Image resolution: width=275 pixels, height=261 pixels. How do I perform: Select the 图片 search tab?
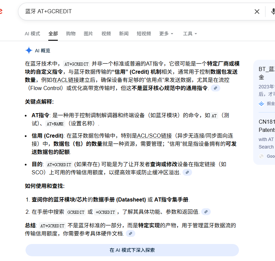point(88,34)
